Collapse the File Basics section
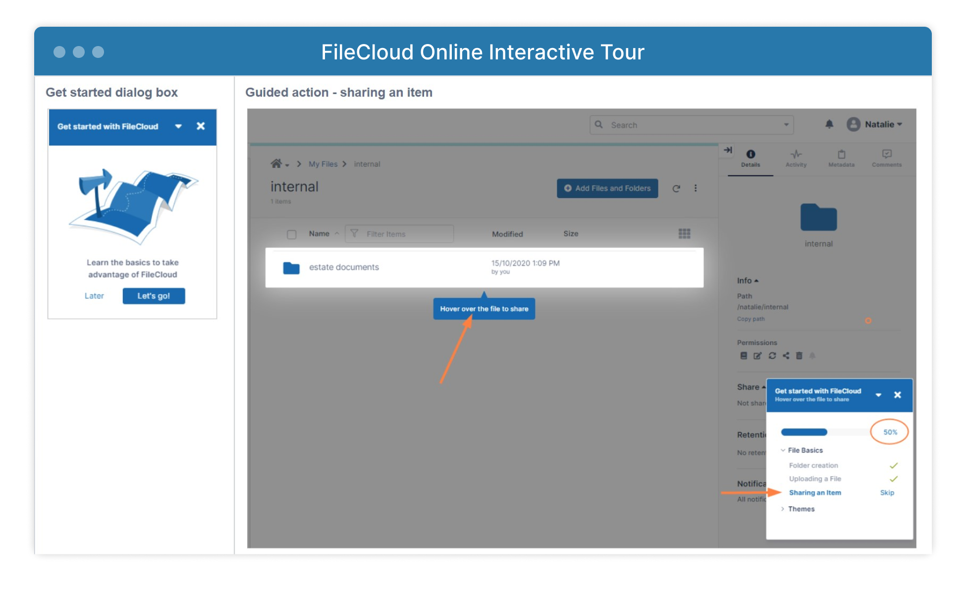Screen dimensions: 966x594 click(x=802, y=450)
